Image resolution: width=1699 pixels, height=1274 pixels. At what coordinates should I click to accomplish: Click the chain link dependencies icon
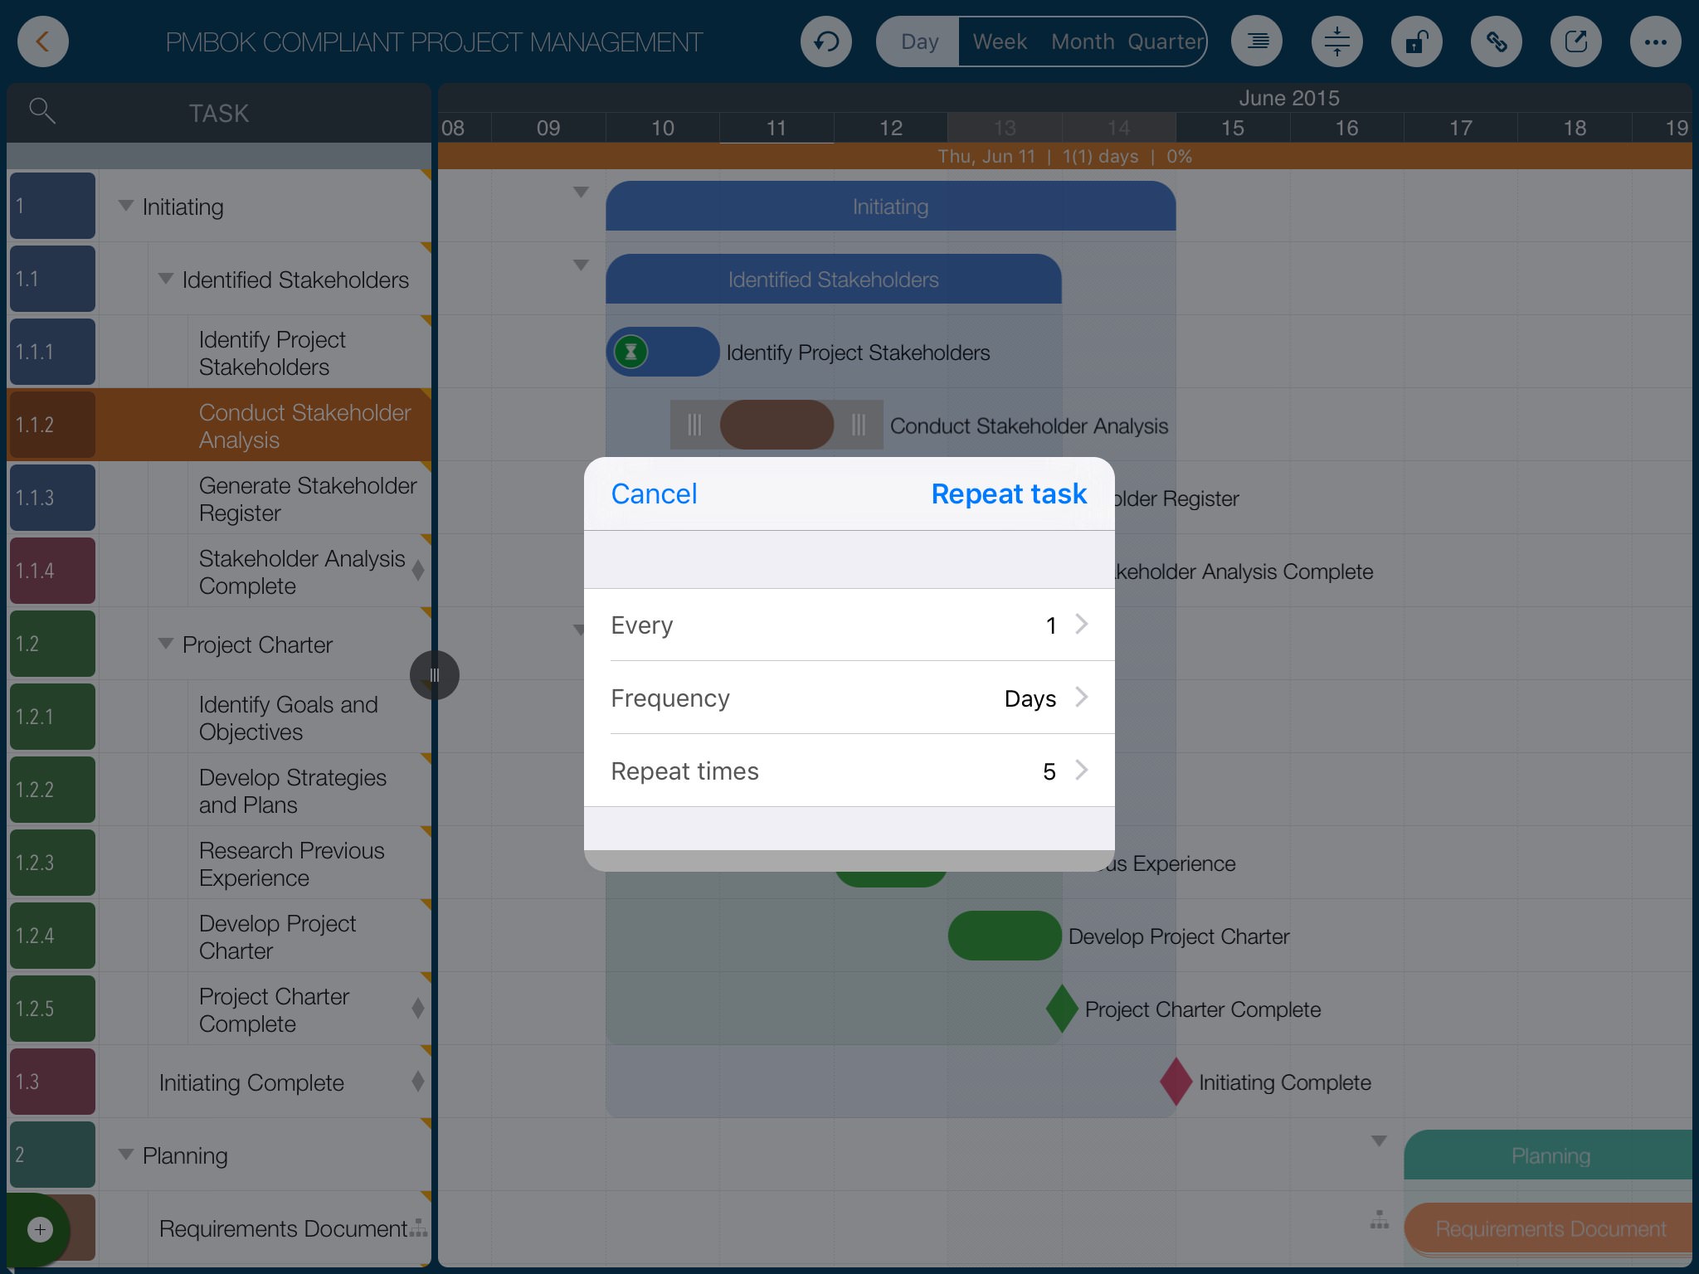1496,41
